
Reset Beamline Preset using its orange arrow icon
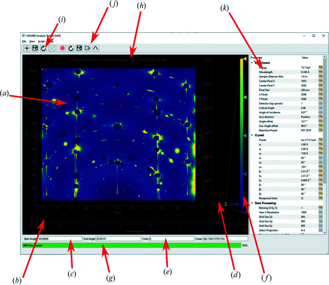(320, 129)
